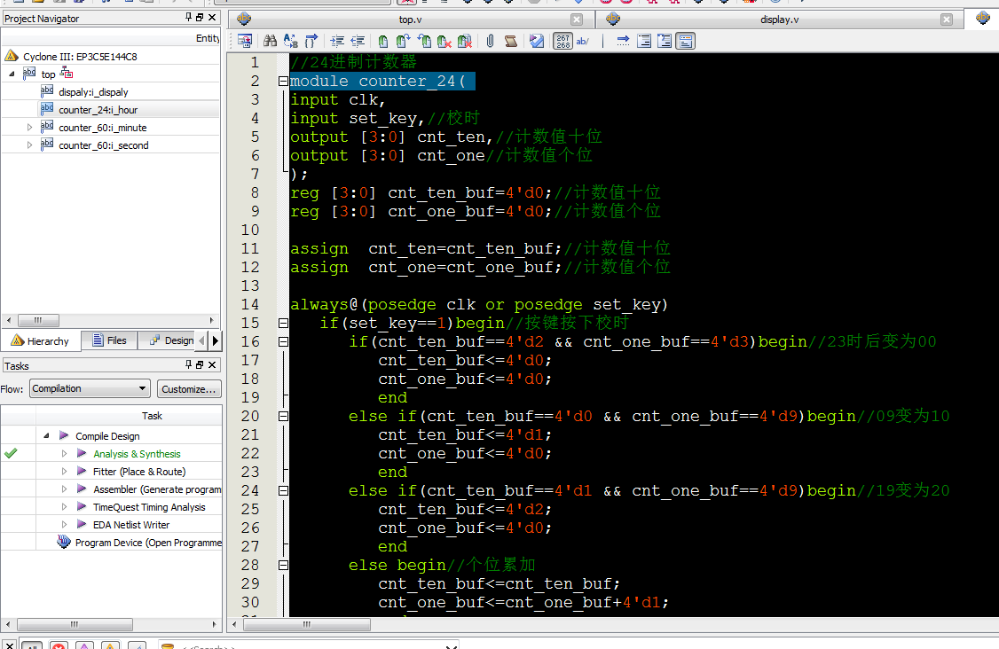Open the Files tab in Project Navigator
The height and width of the screenshot is (649, 999).
click(x=109, y=340)
